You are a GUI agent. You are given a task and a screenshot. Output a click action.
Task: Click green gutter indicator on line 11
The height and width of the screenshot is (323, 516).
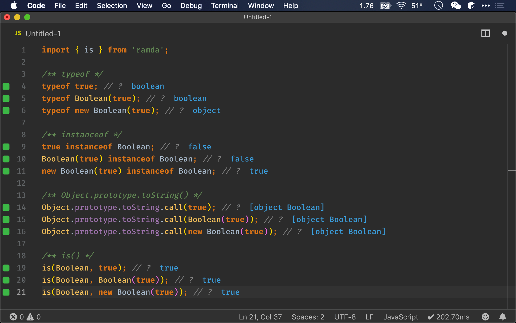coord(6,171)
